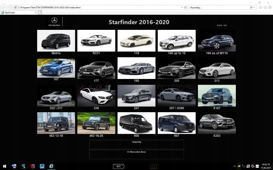Click the search magnifier icon
This screenshot has height=170, width=273.
pos(251,8)
